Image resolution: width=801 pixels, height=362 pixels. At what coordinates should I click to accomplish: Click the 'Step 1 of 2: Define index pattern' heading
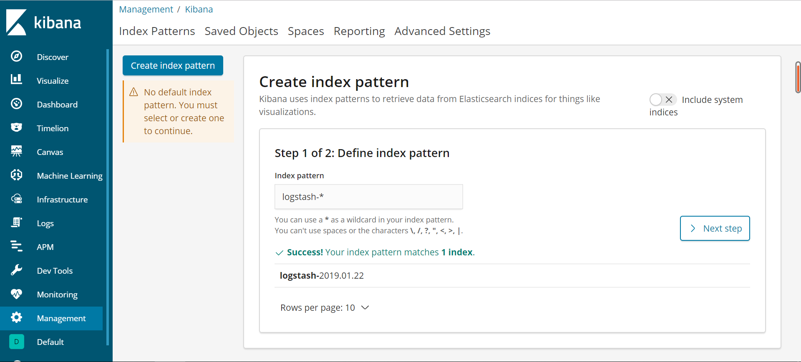(x=362, y=153)
